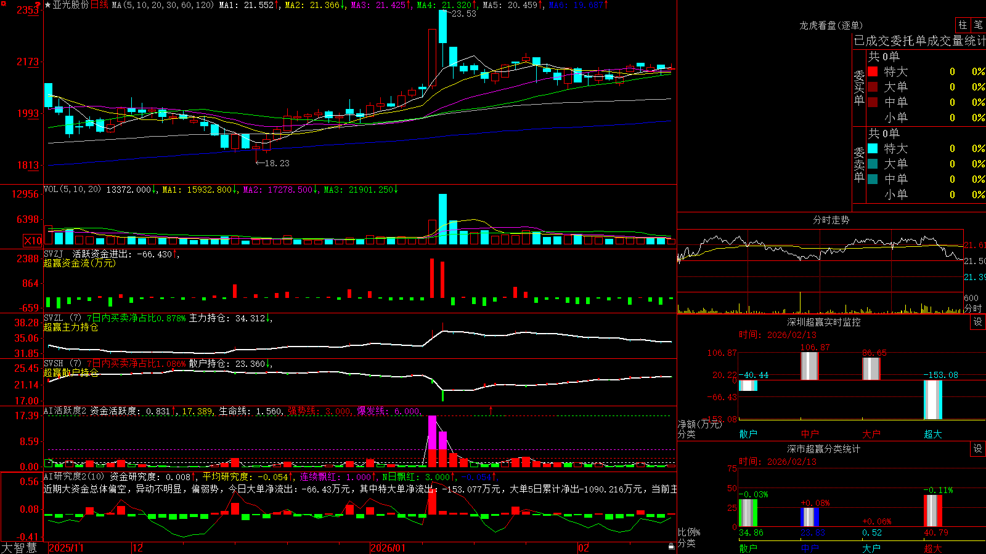Click the 超大 -153.08 bar in 实时监控

tap(933, 399)
